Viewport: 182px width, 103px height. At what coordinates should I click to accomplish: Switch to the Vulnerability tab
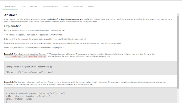[10, 7]
